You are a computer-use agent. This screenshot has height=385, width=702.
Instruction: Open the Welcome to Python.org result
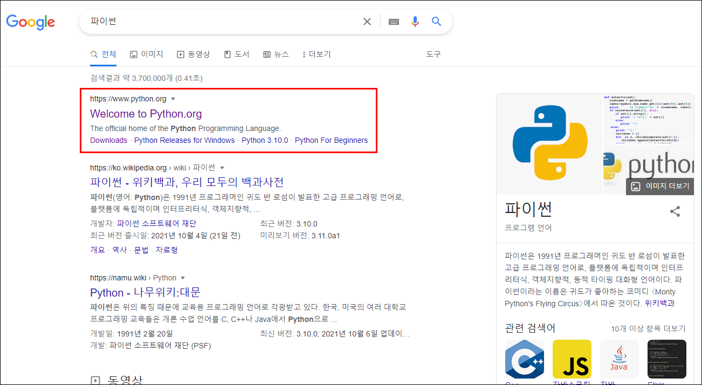tap(146, 114)
